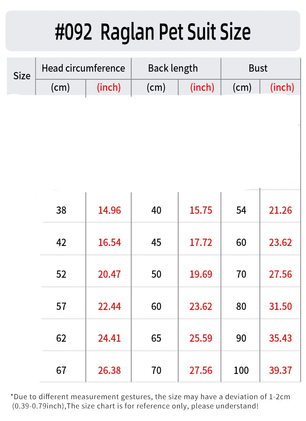Select the 'Head circumference' column header
The width and height of the screenshot is (306, 421).
83,68
